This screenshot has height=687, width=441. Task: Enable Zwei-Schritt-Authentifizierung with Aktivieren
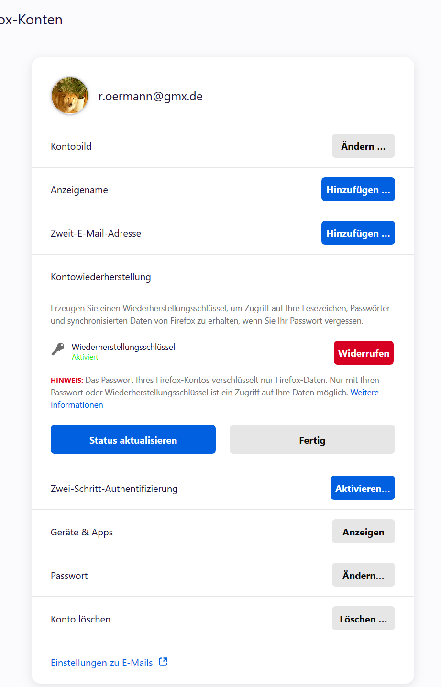pyautogui.click(x=363, y=488)
